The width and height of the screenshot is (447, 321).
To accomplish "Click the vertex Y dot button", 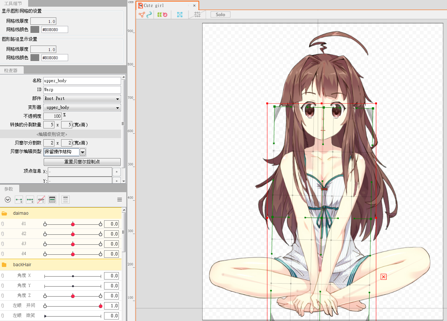I will [x=117, y=181].
